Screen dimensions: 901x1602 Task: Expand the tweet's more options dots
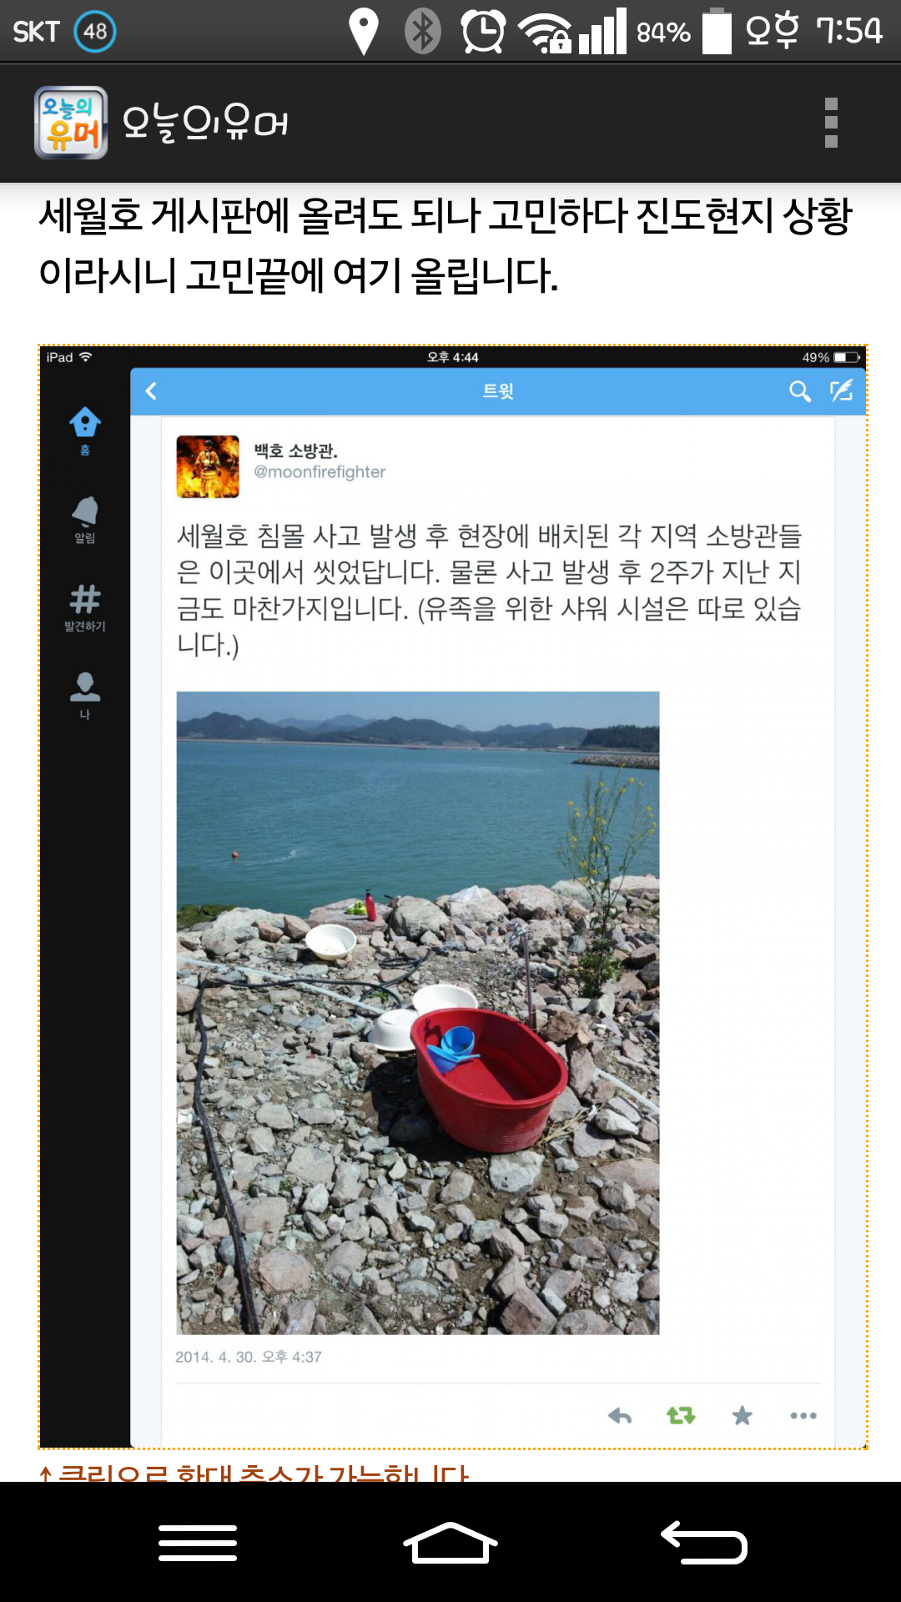(803, 1415)
